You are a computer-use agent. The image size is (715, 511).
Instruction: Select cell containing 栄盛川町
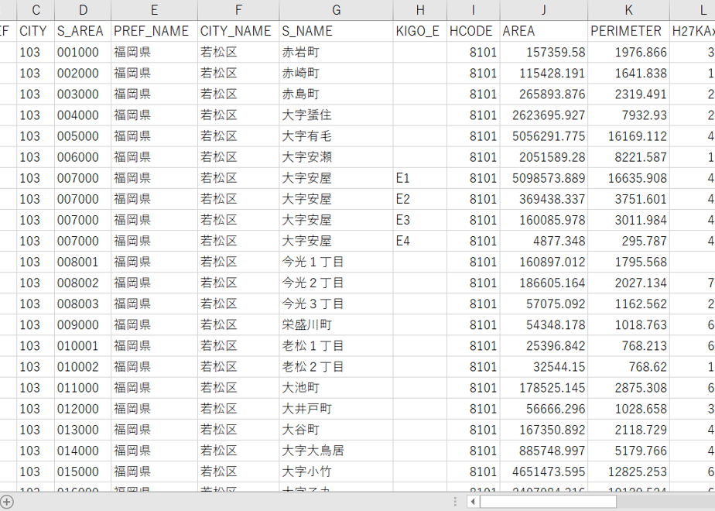pyautogui.click(x=336, y=325)
